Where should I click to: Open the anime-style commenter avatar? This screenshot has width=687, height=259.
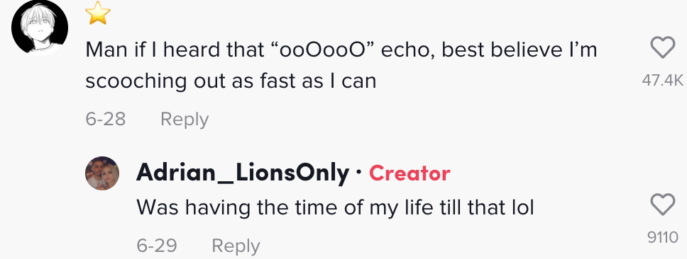click(x=40, y=28)
